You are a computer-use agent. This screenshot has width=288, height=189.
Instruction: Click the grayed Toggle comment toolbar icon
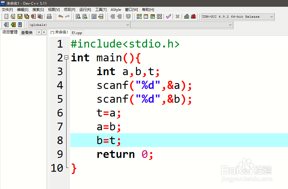[x=128, y=16]
